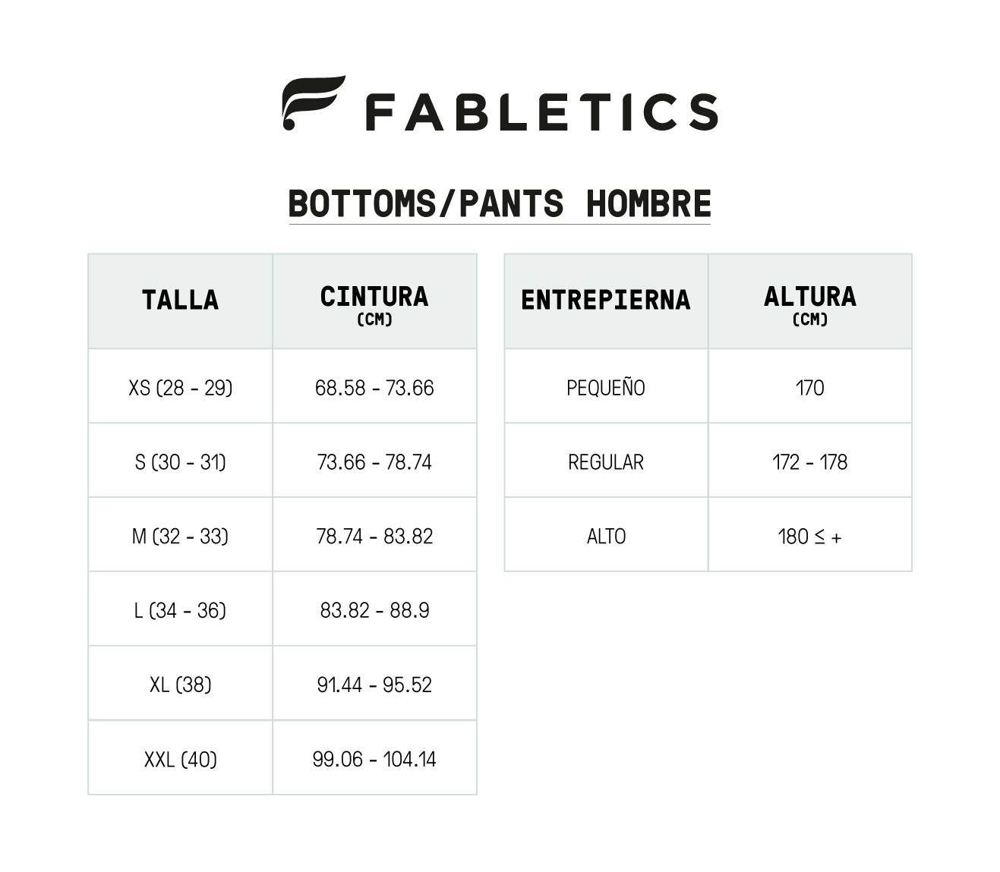Select the TALLA column header
This screenshot has height=872, width=1000.
[x=180, y=301]
